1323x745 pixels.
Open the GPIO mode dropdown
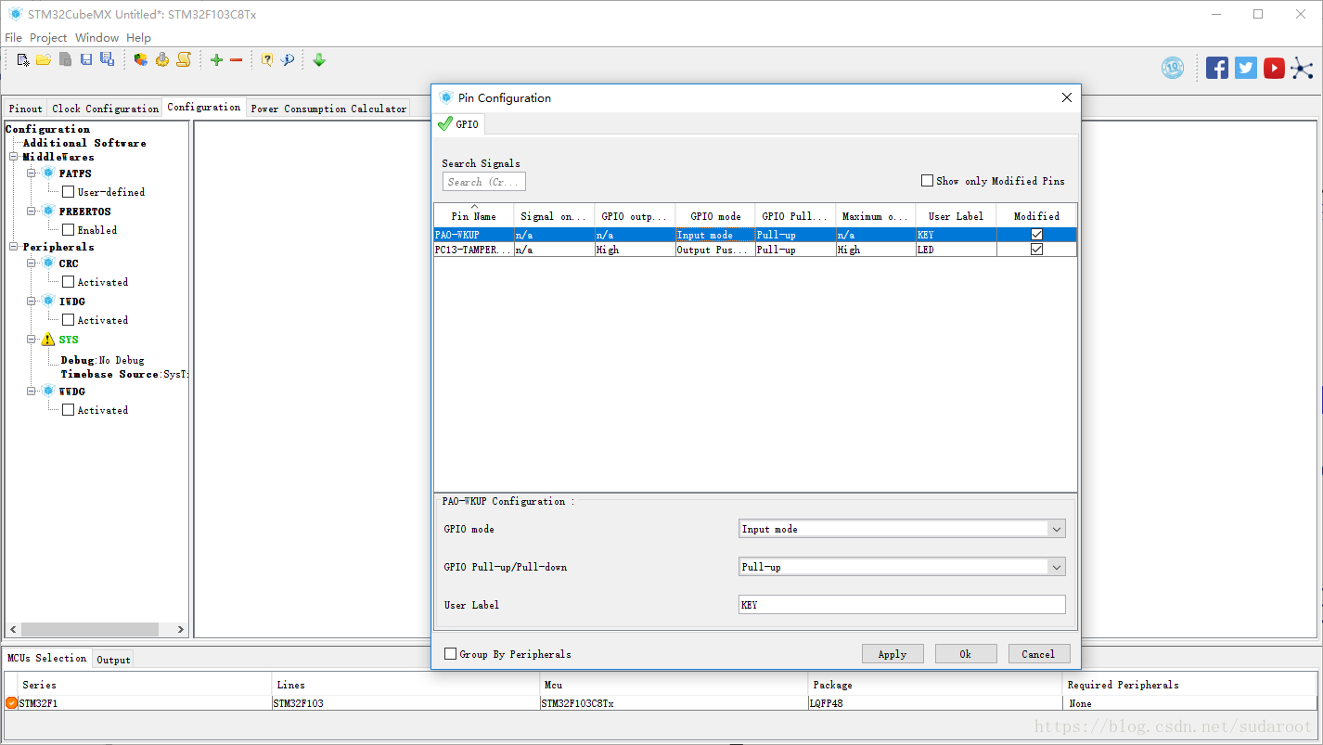[1056, 529]
